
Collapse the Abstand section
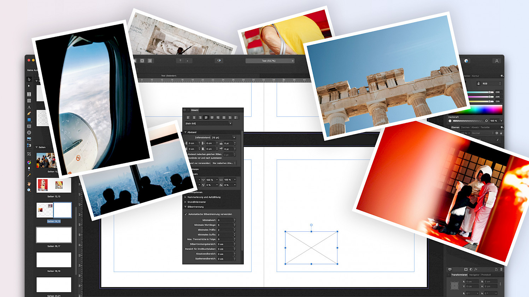(x=186, y=132)
